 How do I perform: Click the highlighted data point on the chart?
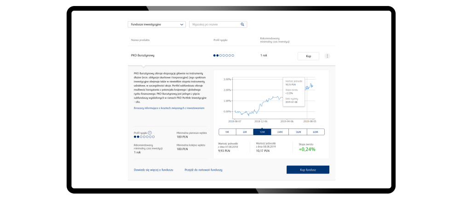307,87
